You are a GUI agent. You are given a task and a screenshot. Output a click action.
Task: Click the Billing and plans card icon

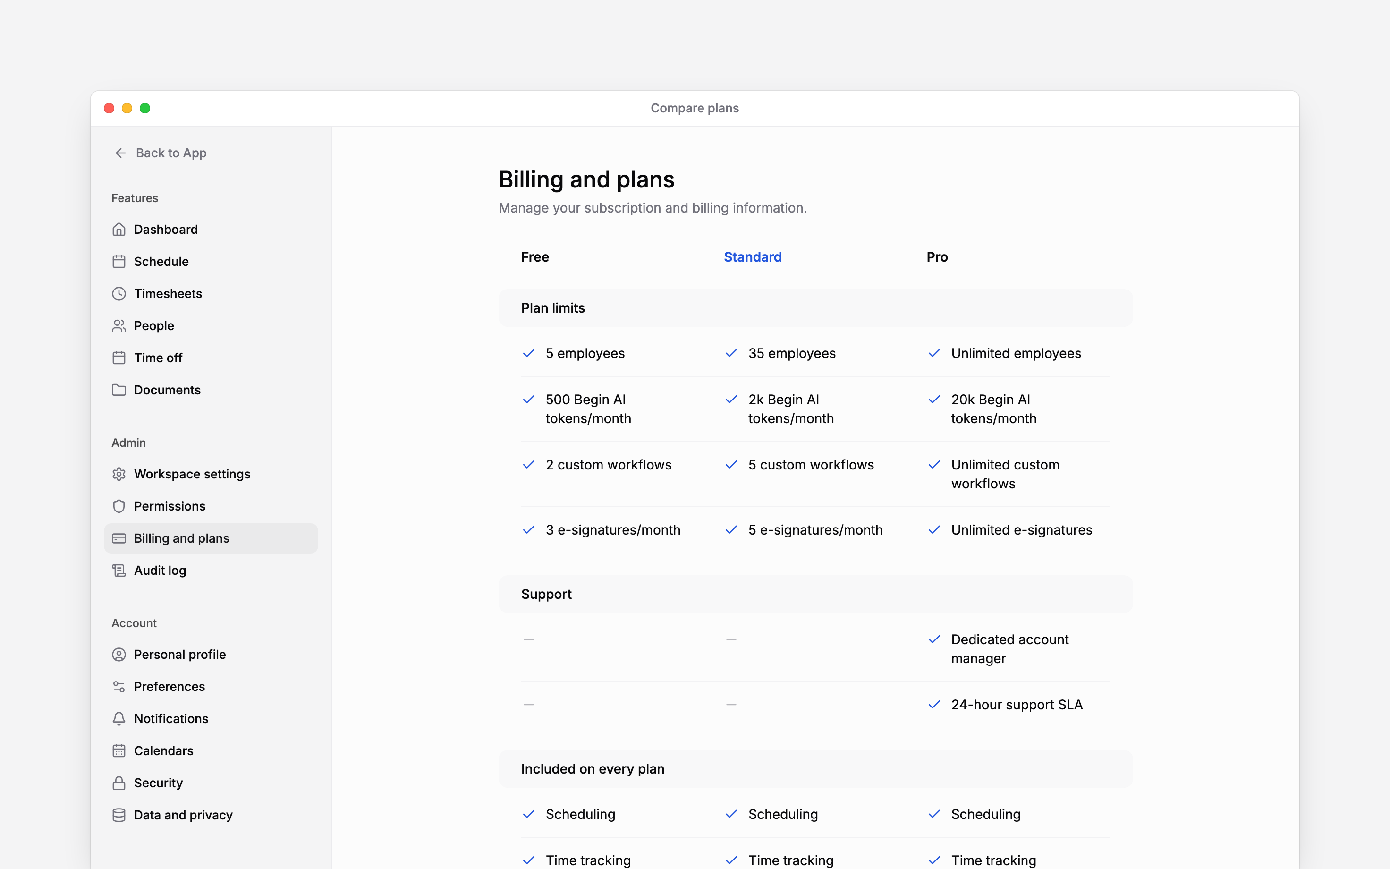click(119, 538)
